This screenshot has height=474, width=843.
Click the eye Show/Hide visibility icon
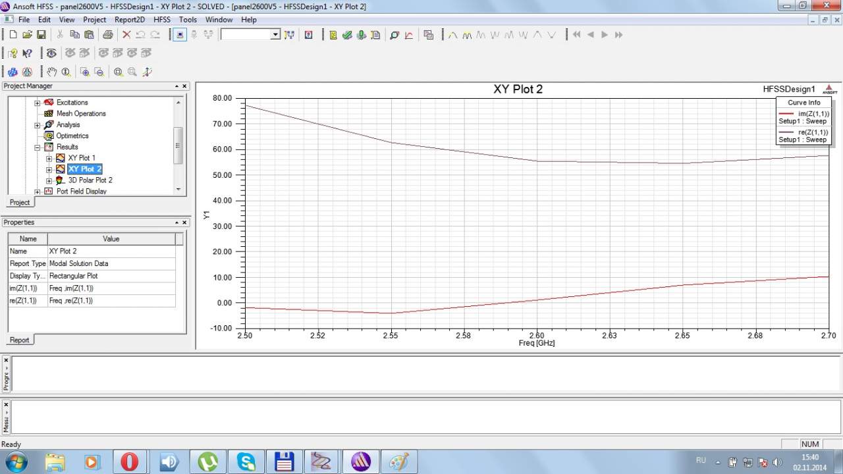point(51,53)
